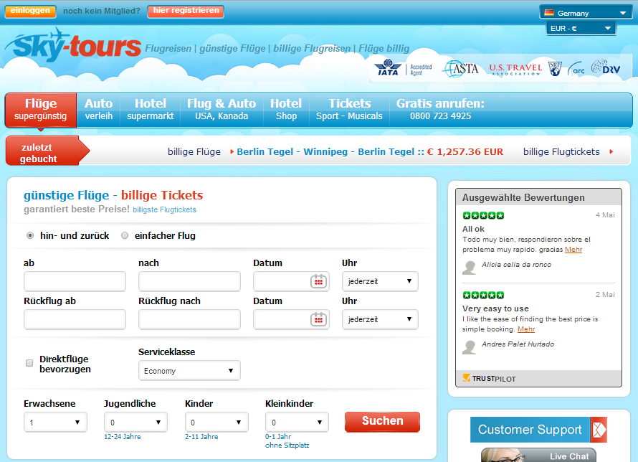The image size is (638, 462).
Task: Open the Germany country dropdown
Action: click(586, 13)
